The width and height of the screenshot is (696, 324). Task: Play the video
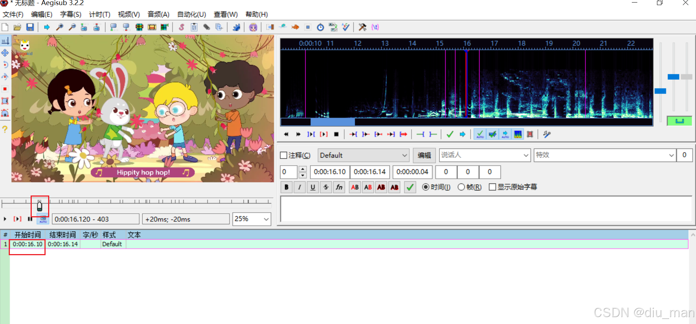point(5,219)
